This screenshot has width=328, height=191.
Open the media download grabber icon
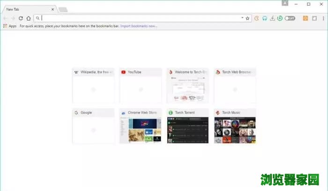pos(272,18)
